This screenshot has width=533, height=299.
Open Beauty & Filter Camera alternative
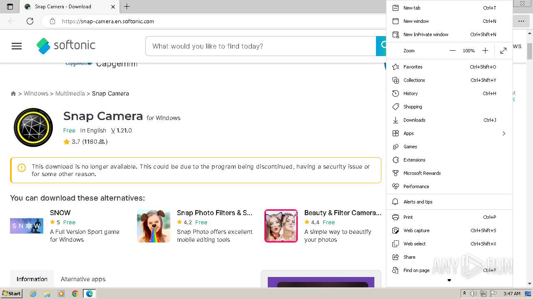click(343, 213)
